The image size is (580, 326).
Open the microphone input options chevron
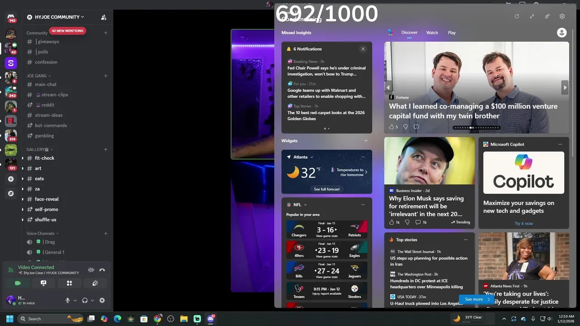point(75,300)
